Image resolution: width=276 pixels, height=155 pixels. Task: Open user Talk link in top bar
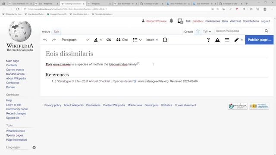click(188, 21)
